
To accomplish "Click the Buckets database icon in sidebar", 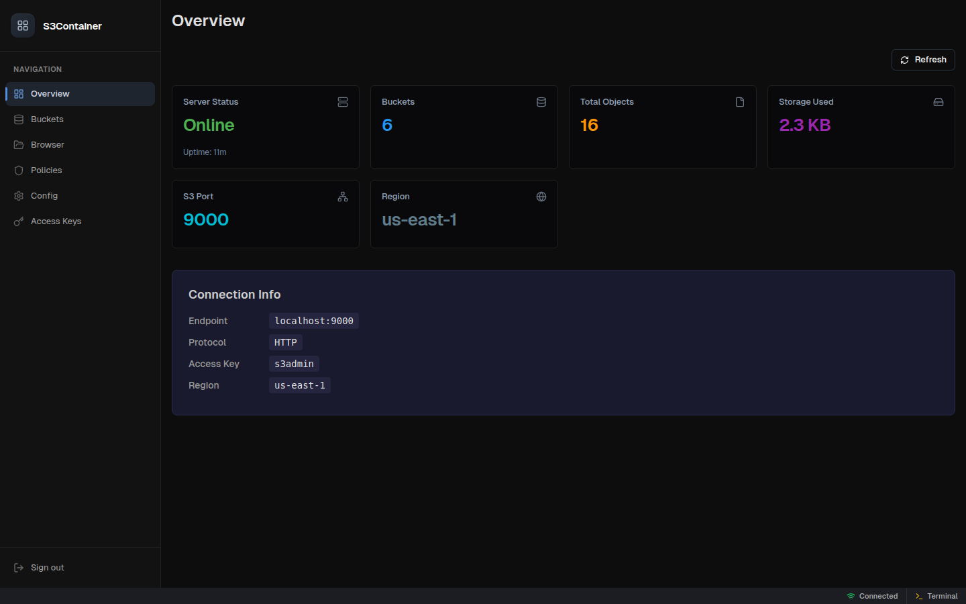I will (x=19, y=119).
